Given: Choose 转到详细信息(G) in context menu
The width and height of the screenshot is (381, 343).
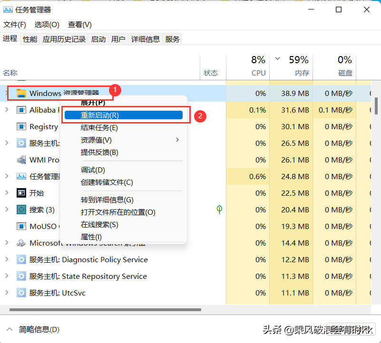Looking at the screenshot, I should pos(124,200).
